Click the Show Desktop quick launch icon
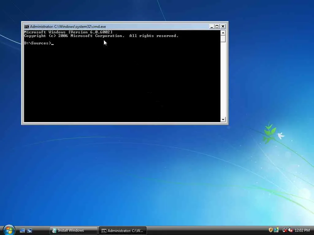The image size is (314, 235). click(22, 230)
